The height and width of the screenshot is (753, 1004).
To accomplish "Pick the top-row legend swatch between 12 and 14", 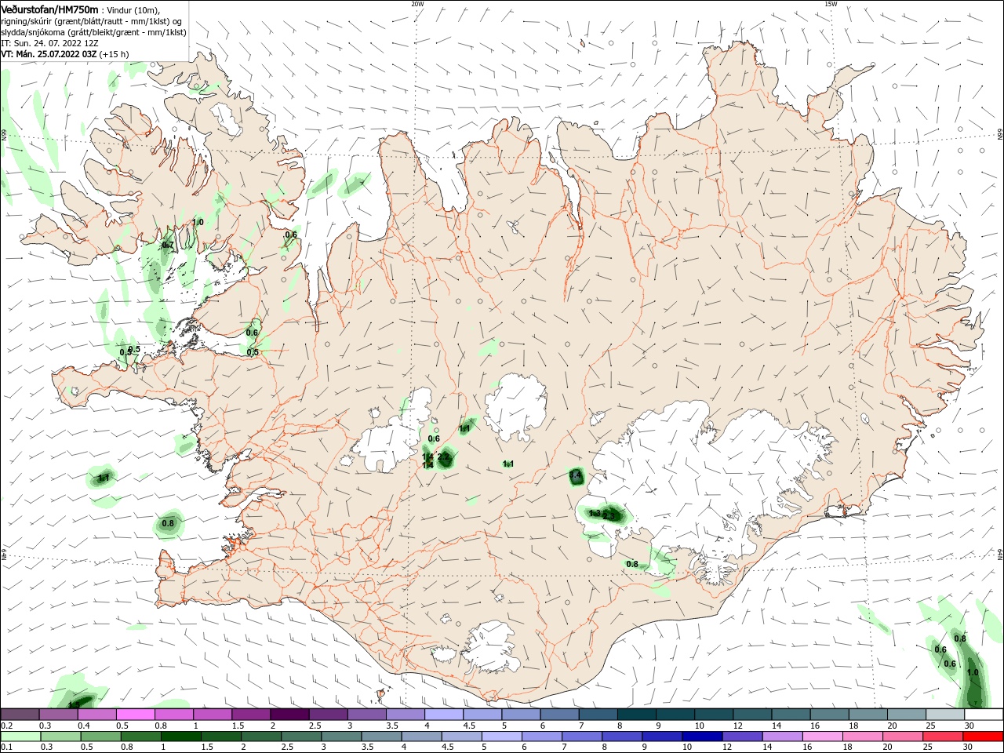I will click(x=752, y=715).
